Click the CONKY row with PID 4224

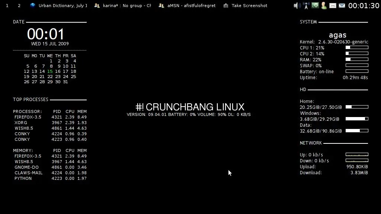pos(51,134)
